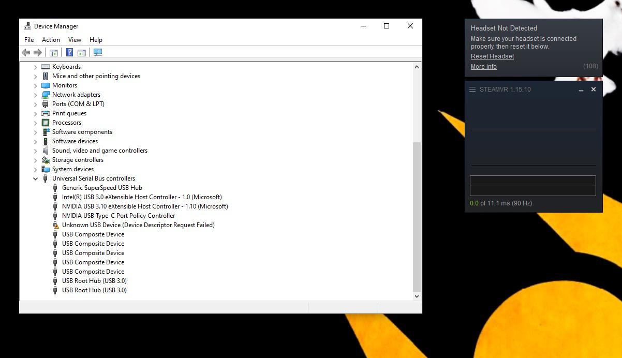Click the warning icon on Unknown USB Device
The image size is (622, 358).
point(55,225)
